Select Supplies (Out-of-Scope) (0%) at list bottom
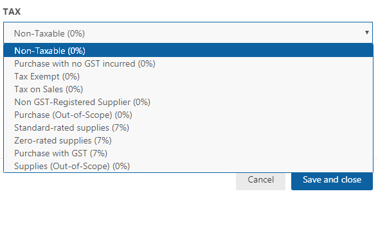This screenshot has width=378, height=237. click(188, 166)
